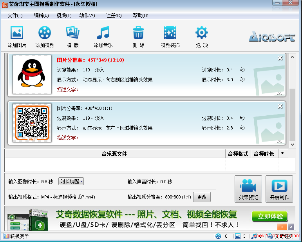Click the 效果预览 camera preview button
Screen dimensions: 302x242
pos(248,189)
